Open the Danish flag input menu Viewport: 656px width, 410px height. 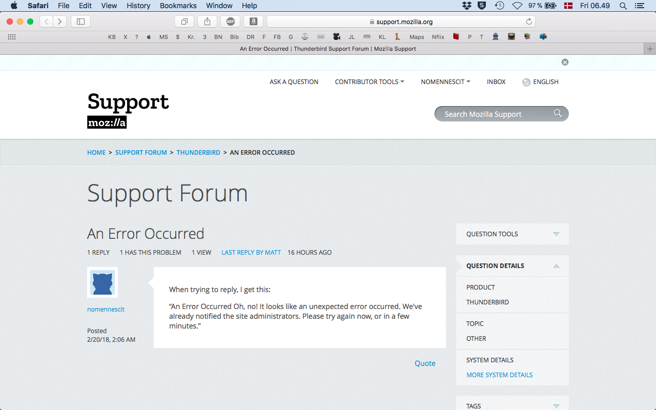568,6
